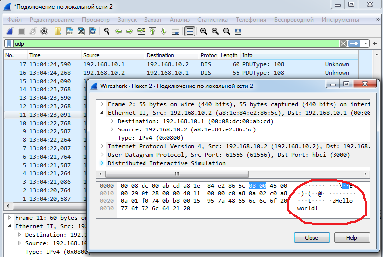Click the filter bookmark icon
The width and height of the screenshot is (383, 257).
point(9,43)
